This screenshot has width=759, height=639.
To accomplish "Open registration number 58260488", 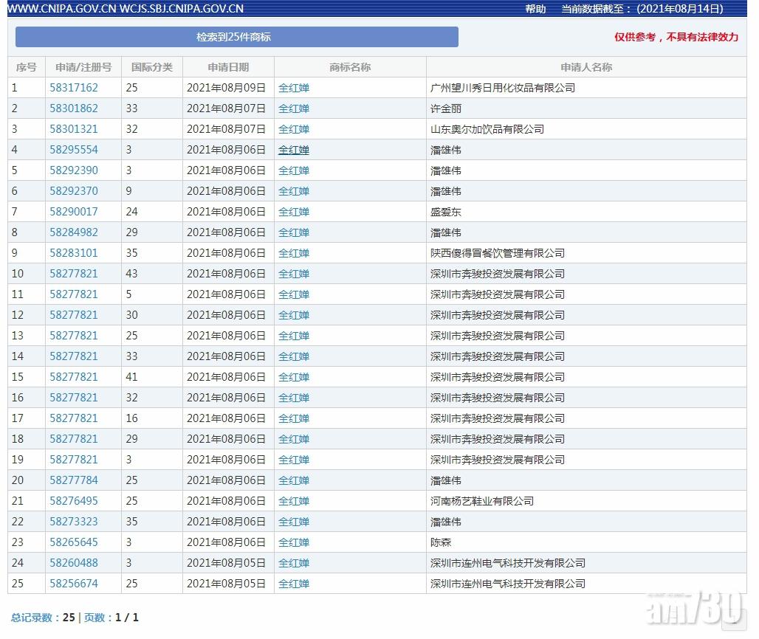I will pos(74,563).
